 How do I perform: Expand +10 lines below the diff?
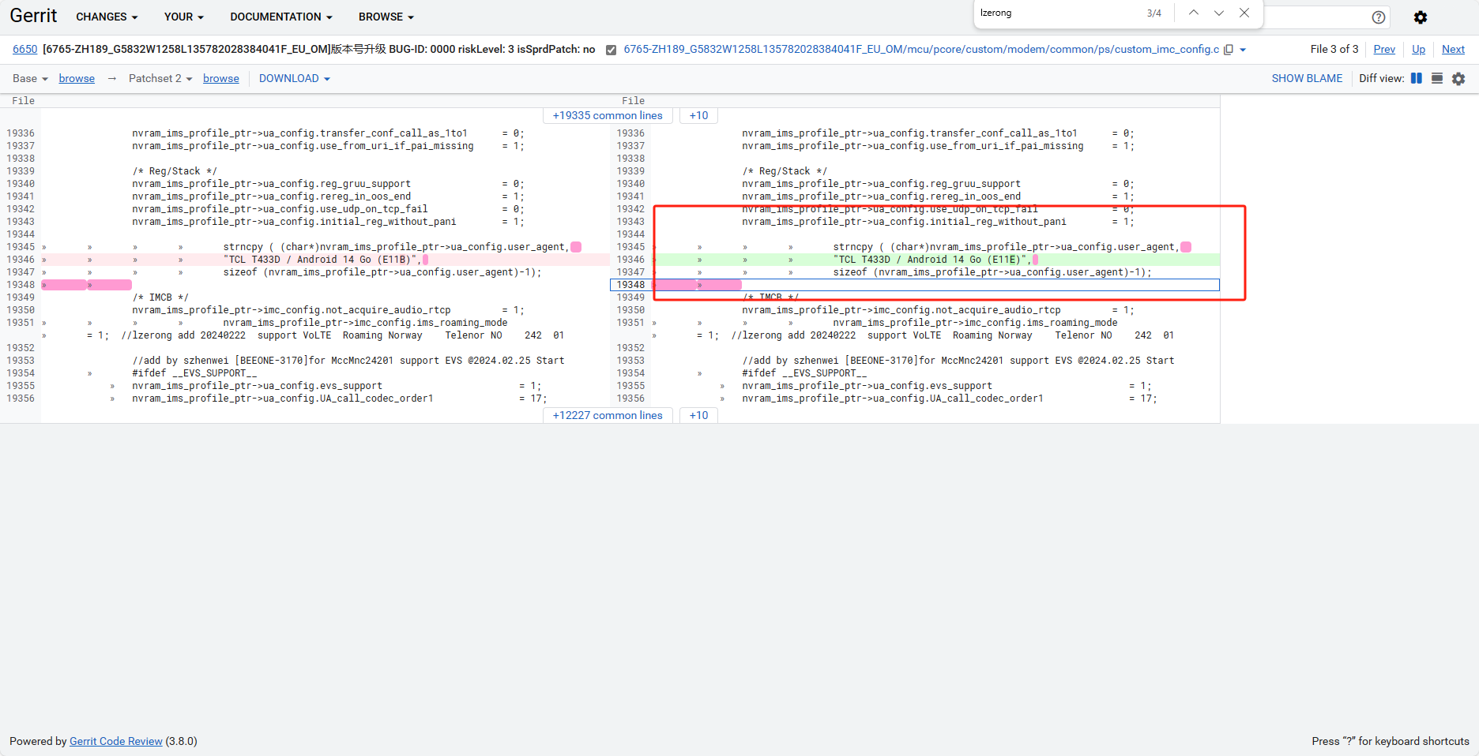coord(698,415)
